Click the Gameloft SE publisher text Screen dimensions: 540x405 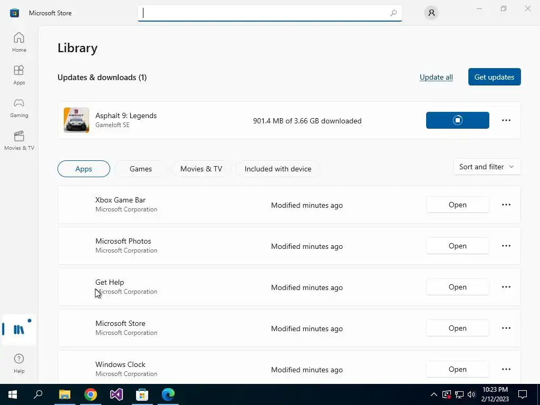[x=113, y=125]
